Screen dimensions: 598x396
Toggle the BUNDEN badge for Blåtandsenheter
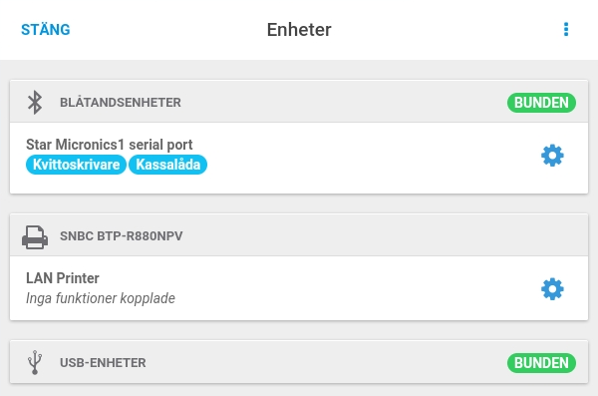541,103
